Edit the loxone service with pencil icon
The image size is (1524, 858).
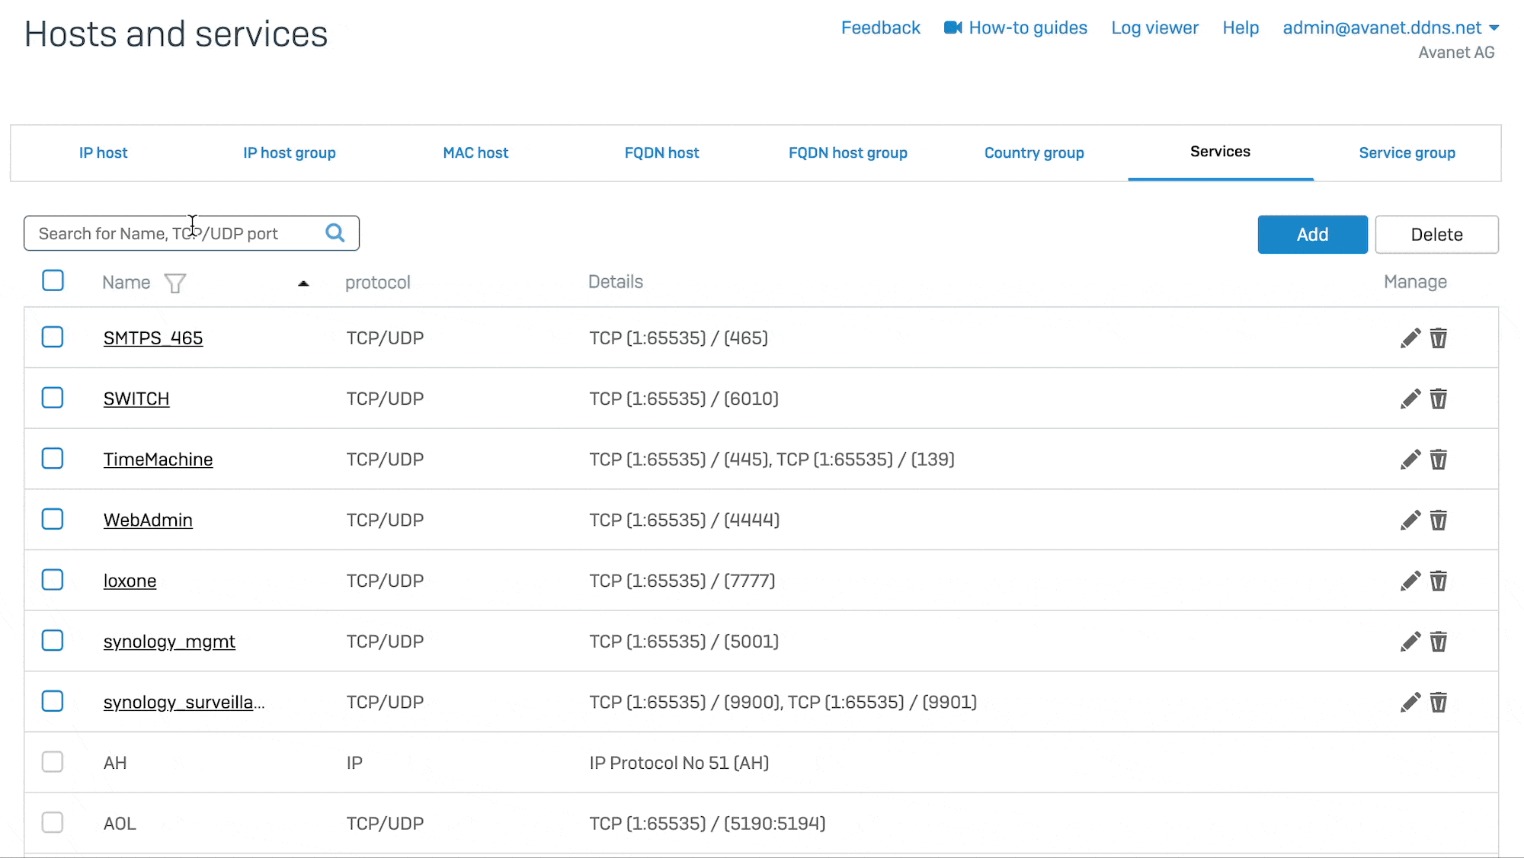(1410, 581)
